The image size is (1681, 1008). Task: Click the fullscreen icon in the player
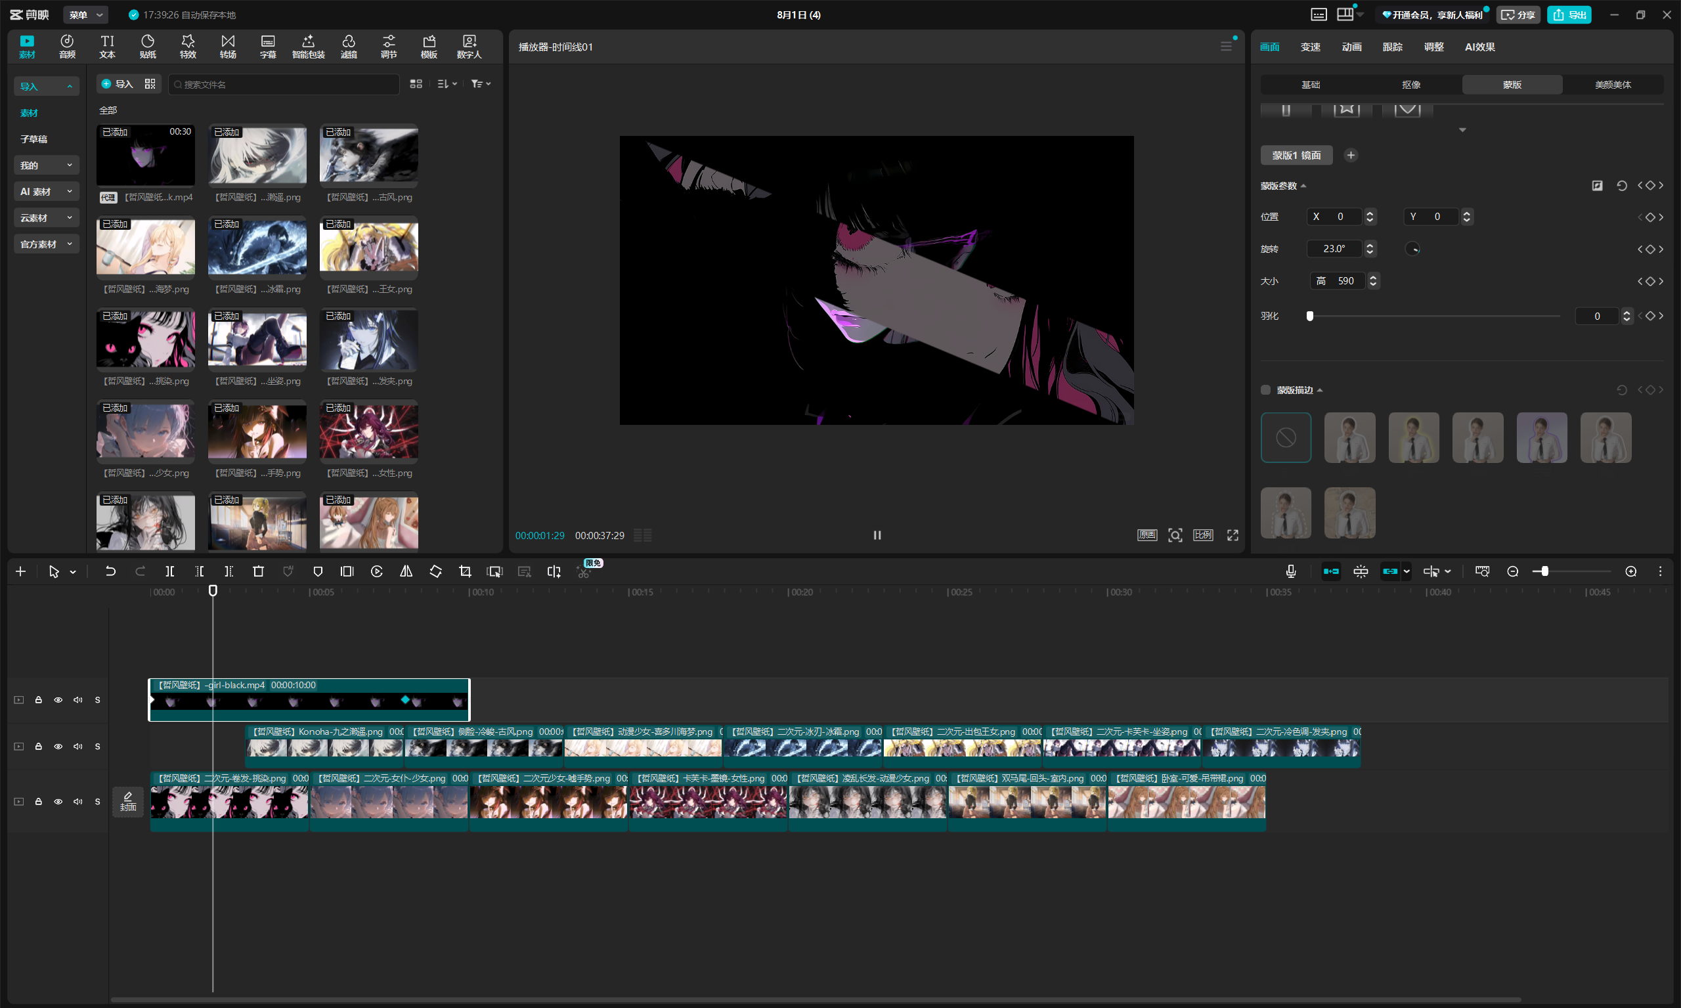click(x=1233, y=535)
